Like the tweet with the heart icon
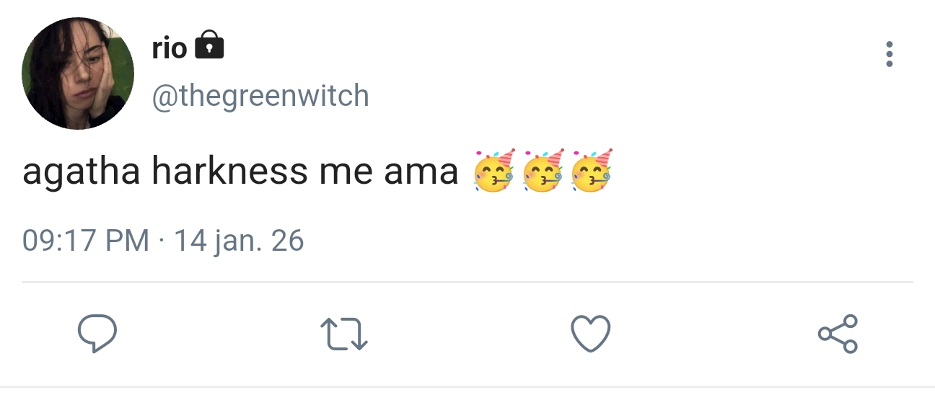Viewport: 935px width, 400px height. tap(591, 334)
